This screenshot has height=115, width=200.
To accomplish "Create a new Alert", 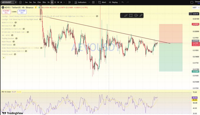I will (102, 2).
